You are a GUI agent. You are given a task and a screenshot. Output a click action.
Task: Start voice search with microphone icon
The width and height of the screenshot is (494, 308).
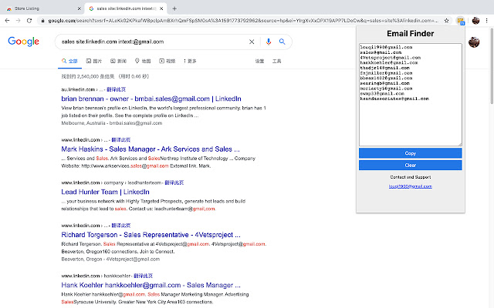pos(269,42)
